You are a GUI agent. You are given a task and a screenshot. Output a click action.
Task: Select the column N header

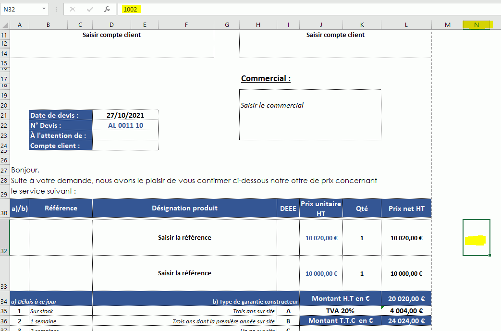(x=476, y=25)
